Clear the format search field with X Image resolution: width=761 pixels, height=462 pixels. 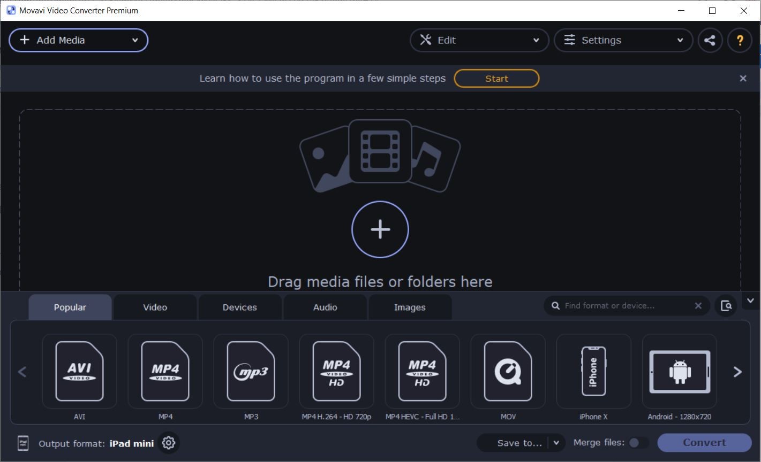point(698,306)
